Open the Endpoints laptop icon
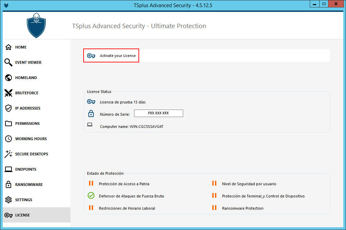This screenshot has height=230, width=346. click(x=8, y=169)
